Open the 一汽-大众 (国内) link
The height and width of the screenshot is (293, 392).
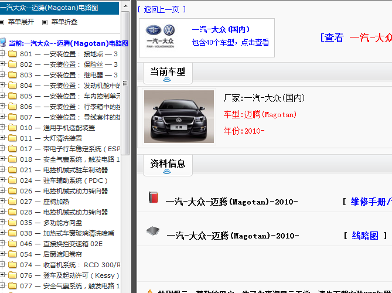point(221,29)
